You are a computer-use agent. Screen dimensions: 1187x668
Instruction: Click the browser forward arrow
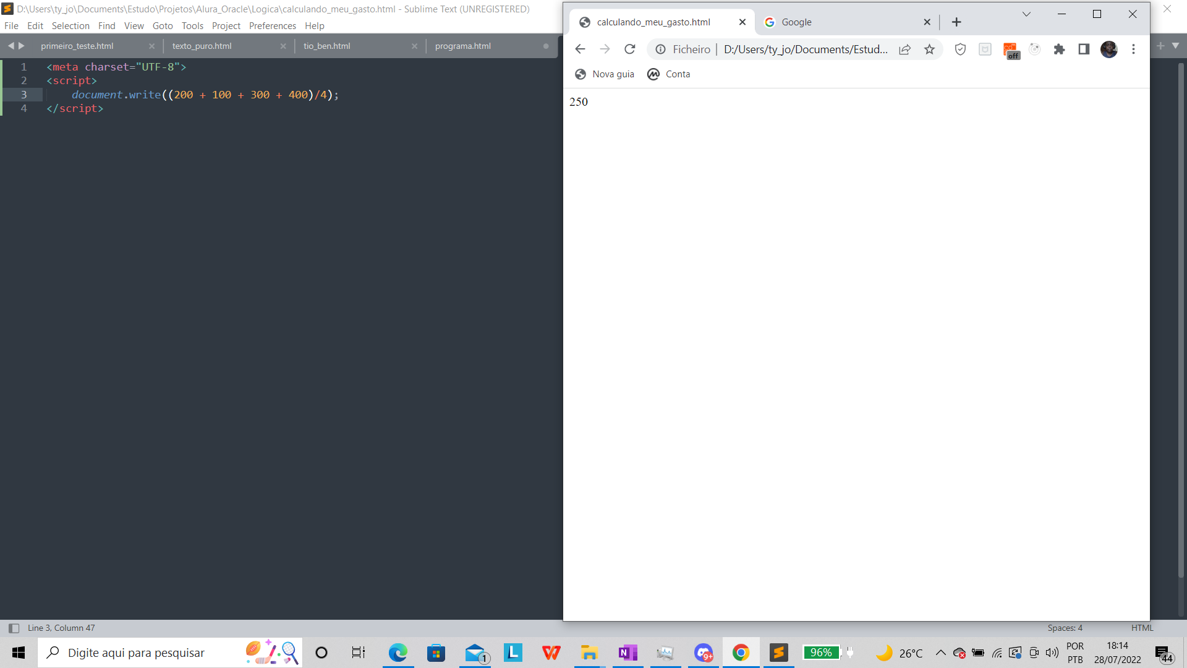pos(605,49)
